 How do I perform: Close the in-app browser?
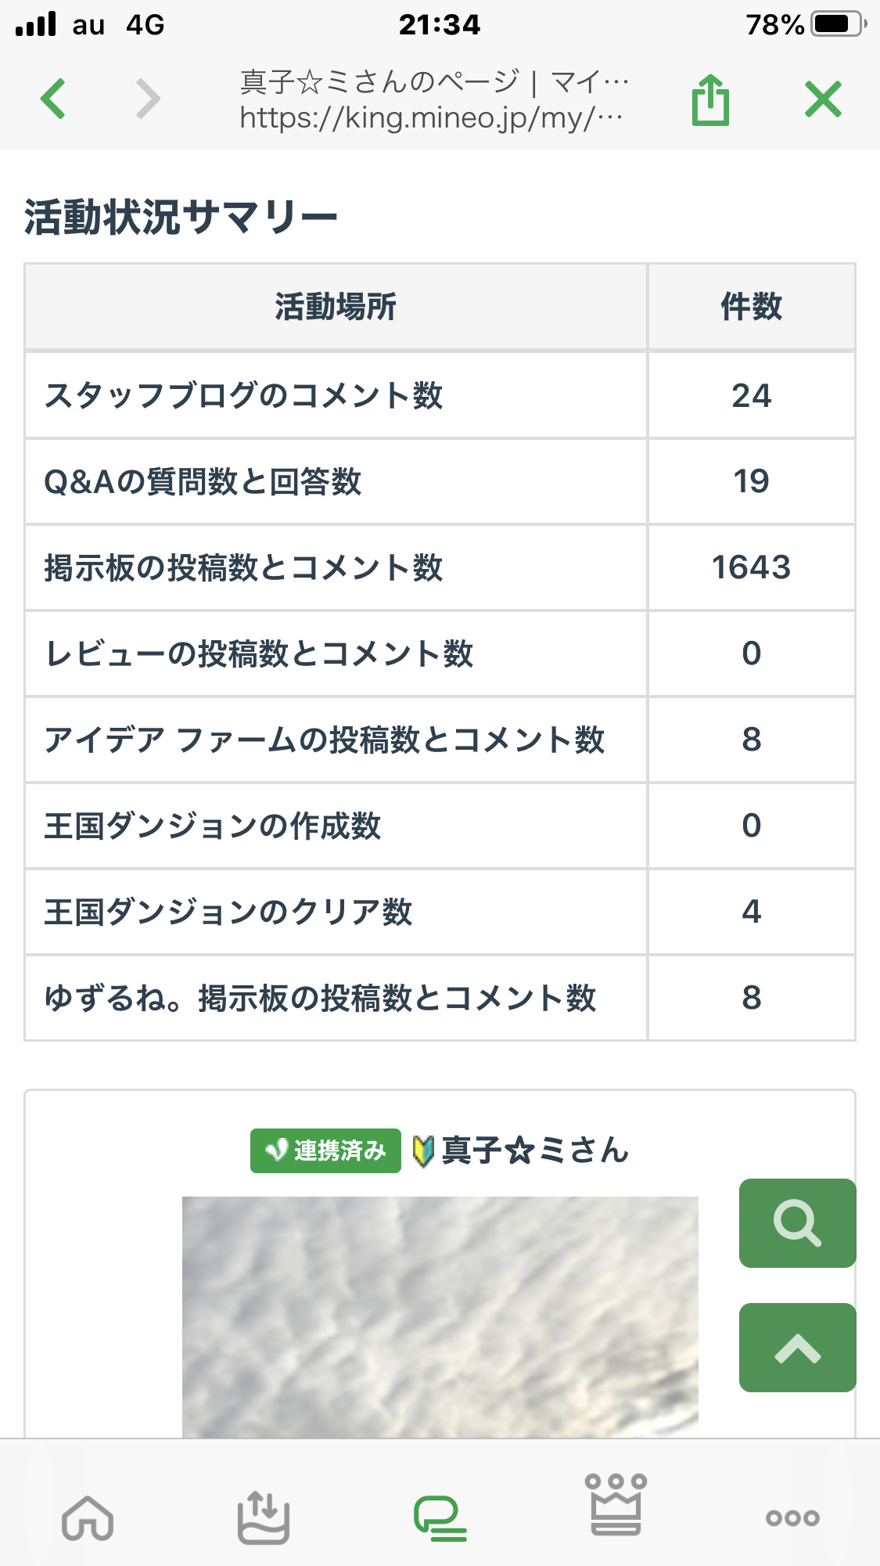(823, 99)
